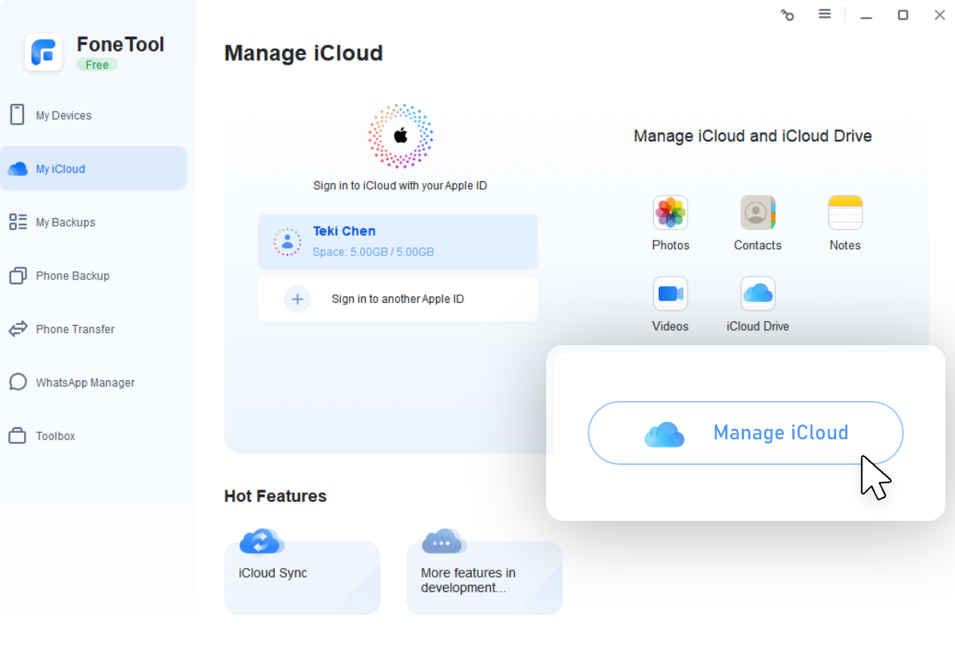955x671 pixels.
Task: Open the Videos iCloud icon
Action: pos(670,294)
